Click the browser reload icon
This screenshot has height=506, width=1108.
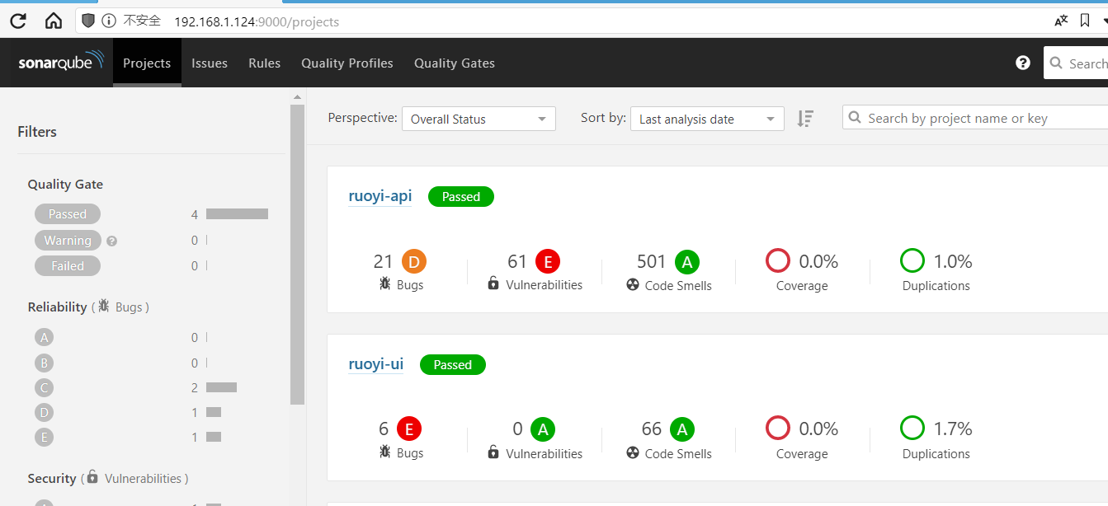pyautogui.click(x=17, y=21)
